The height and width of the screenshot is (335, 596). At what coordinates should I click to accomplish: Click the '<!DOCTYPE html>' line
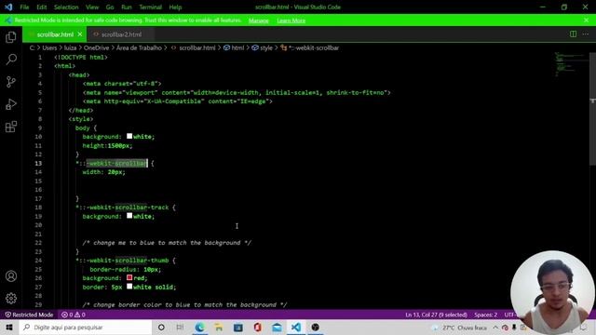click(81, 58)
